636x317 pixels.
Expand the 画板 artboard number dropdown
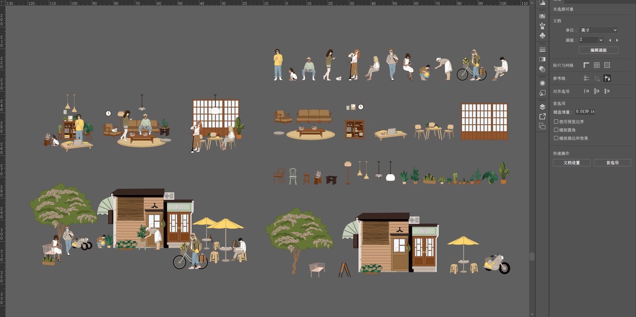coord(601,40)
